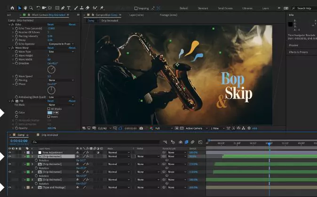Open the Effects & Presets panel
This screenshot has width=317, height=197.
[x=298, y=52]
